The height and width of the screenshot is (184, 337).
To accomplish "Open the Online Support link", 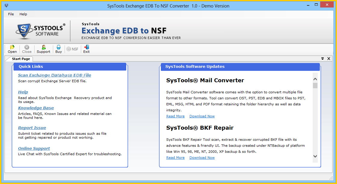I will [34, 148].
